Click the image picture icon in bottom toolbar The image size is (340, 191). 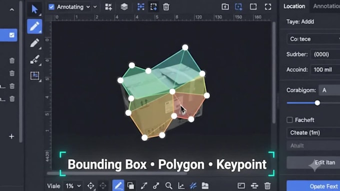click(205, 186)
